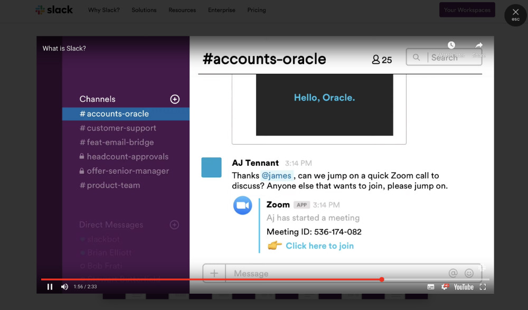Add a direct message with plus icon

click(x=174, y=225)
